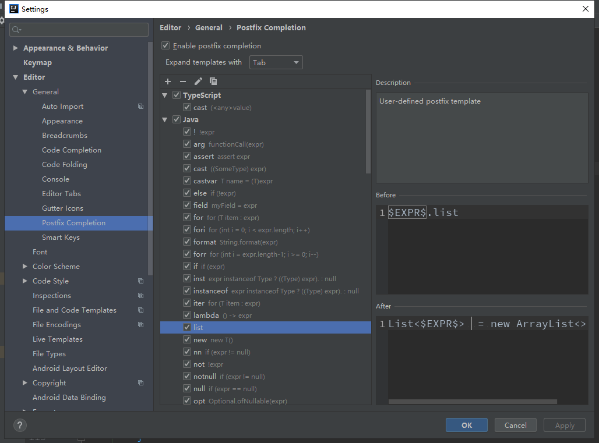Click the icon beside File Encodings entry
The width and height of the screenshot is (599, 443).
pyautogui.click(x=140, y=324)
